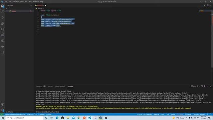Screen dimensions: 213x120
Task: Kill the terminal with the trash icon
Action: coord(205,86)
